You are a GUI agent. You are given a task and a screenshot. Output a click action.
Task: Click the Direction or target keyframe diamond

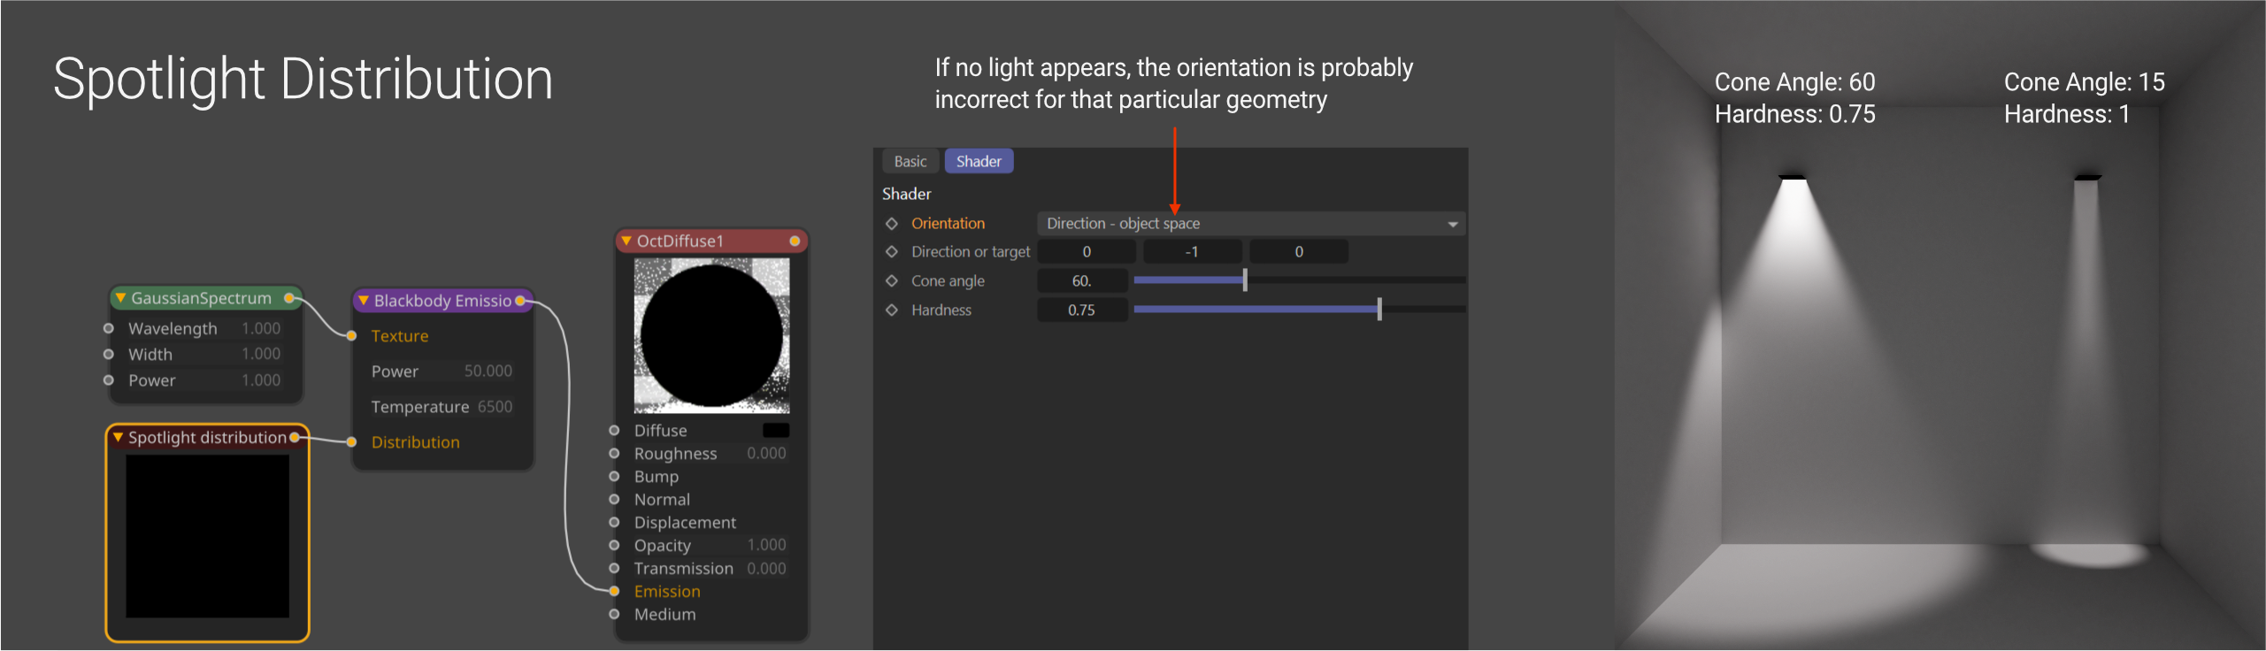coord(892,252)
